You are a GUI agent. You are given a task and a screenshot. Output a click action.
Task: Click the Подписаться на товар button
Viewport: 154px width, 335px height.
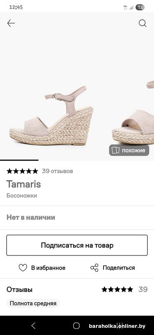tap(77, 245)
